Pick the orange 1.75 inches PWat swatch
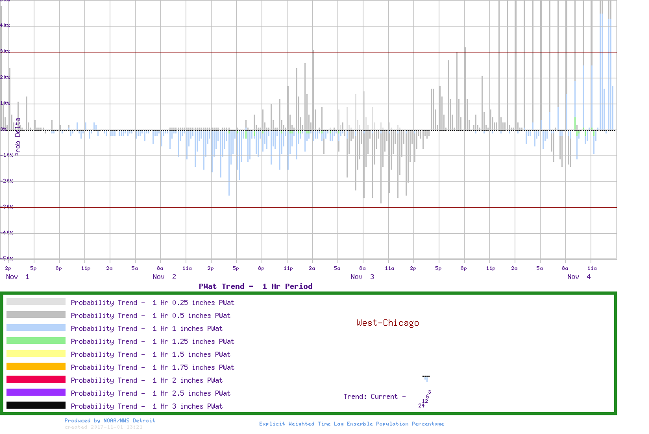The height and width of the screenshot is (434, 649). tap(36, 367)
